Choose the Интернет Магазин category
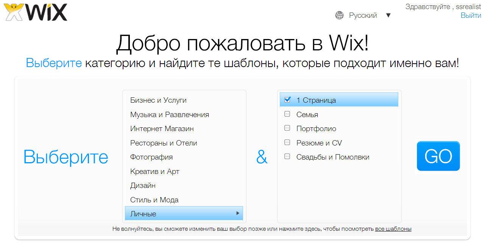 [184, 129]
